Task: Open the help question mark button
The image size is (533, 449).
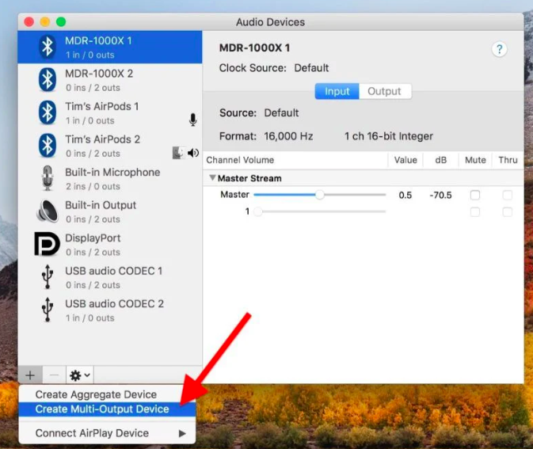Action: click(500, 50)
